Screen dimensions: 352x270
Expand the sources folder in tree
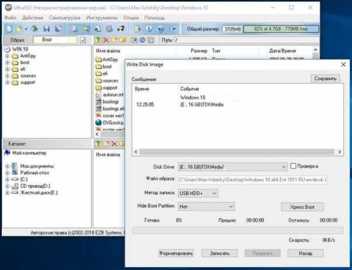coord(8,76)
